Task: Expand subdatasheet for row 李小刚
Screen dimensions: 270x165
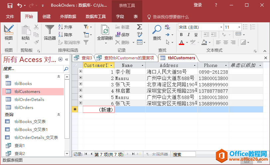Action: [x=80, y=71]
